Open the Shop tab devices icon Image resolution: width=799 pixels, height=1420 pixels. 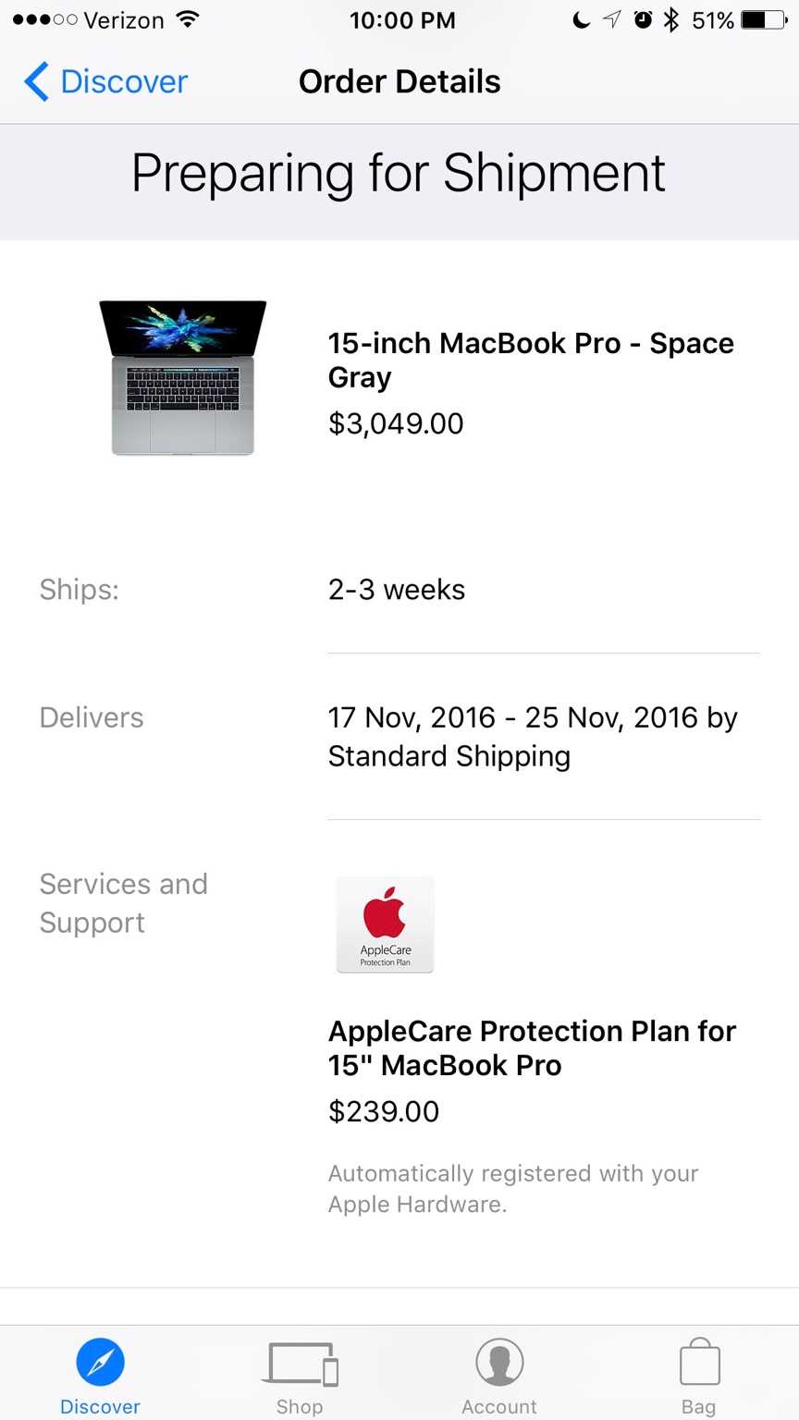301,1363
